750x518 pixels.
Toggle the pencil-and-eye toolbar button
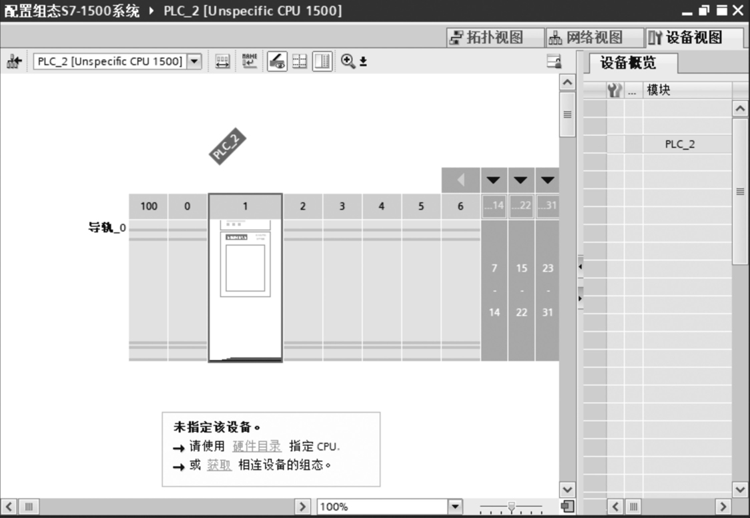[277, 61]
